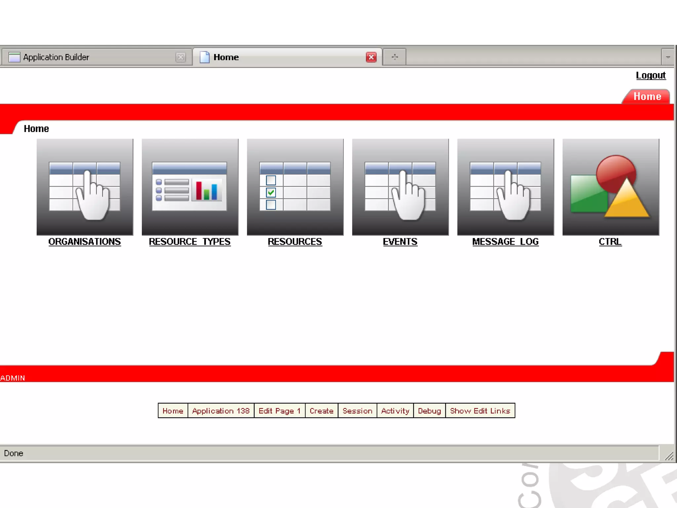Click Edit Page 1 toolbar button

[x=279, y=411]
